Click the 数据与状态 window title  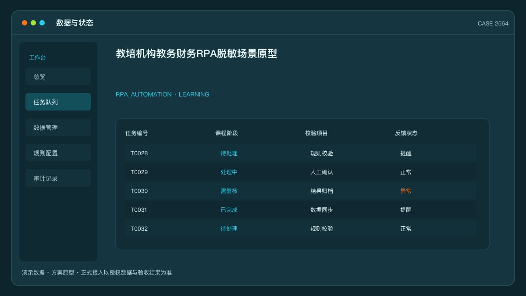coord(75,23)
